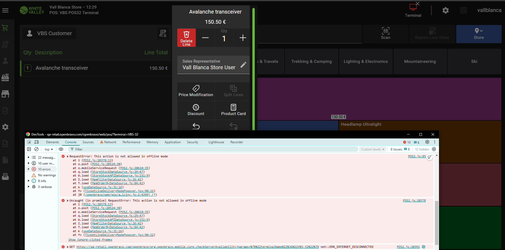Switch to DevTools Sources tab
This screenshot has width=505, height=250.
[x=88, y=142]
